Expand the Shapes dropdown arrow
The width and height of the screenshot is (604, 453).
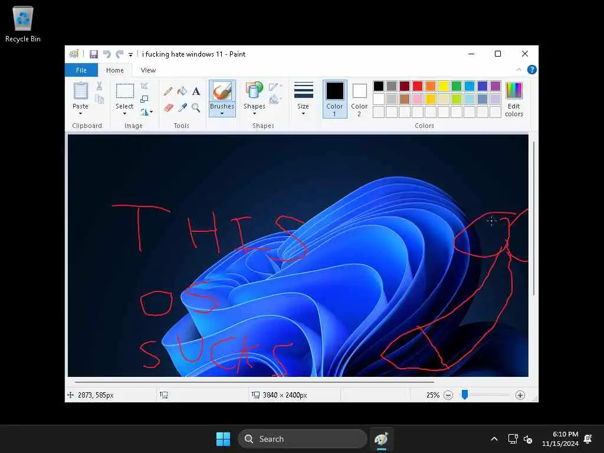point(254,114)
